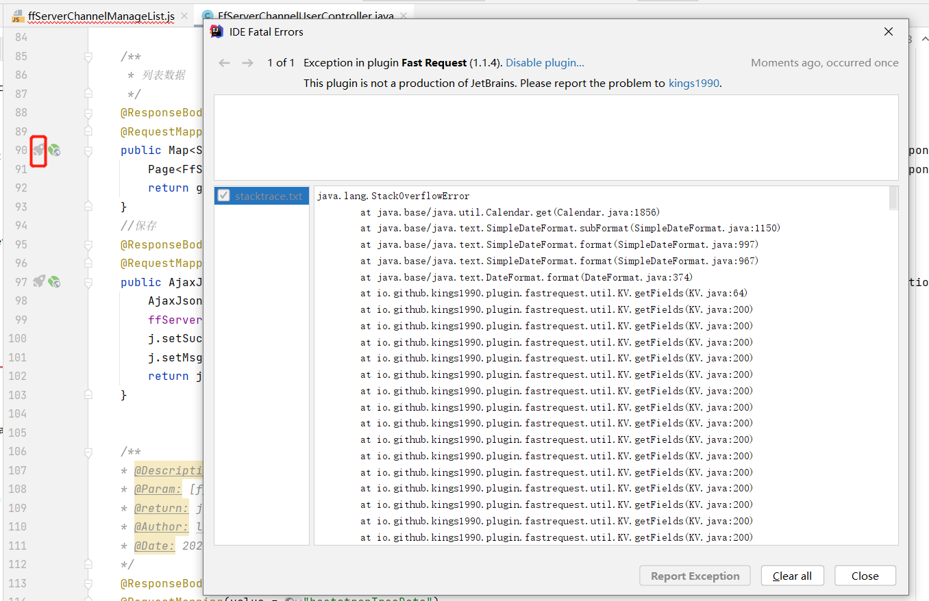929x601 pixels.
Task: Toggle the fold end marker at line 103
Action: click(88, 394)
